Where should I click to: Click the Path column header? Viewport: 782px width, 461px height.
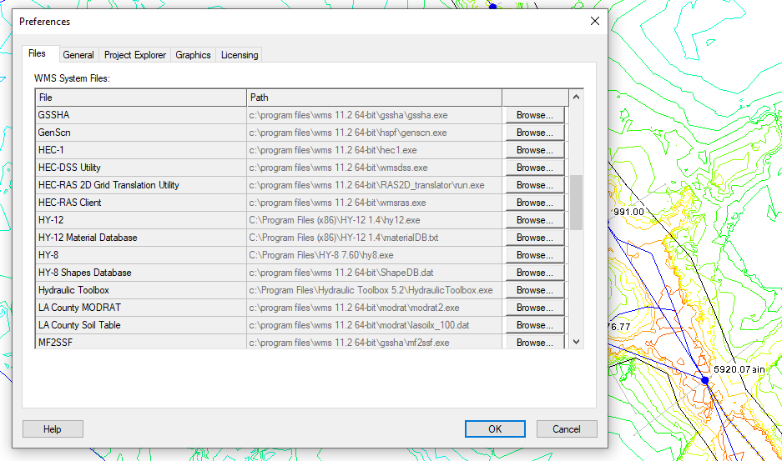coord(374,98)
